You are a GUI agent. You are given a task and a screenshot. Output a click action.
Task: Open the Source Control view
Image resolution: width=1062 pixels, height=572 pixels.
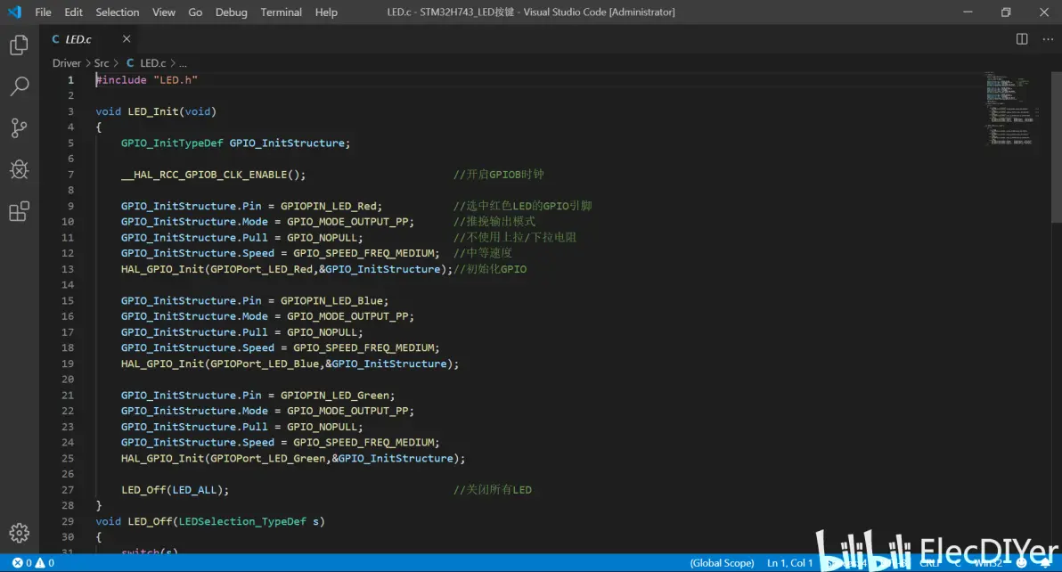19,128
